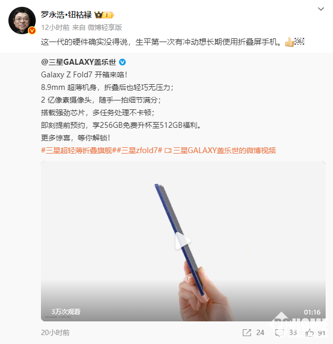Click the 3万次观看 view count label
Image resolution: width=333 pixels, height=344 pixels.
click(x=66, y=312)
